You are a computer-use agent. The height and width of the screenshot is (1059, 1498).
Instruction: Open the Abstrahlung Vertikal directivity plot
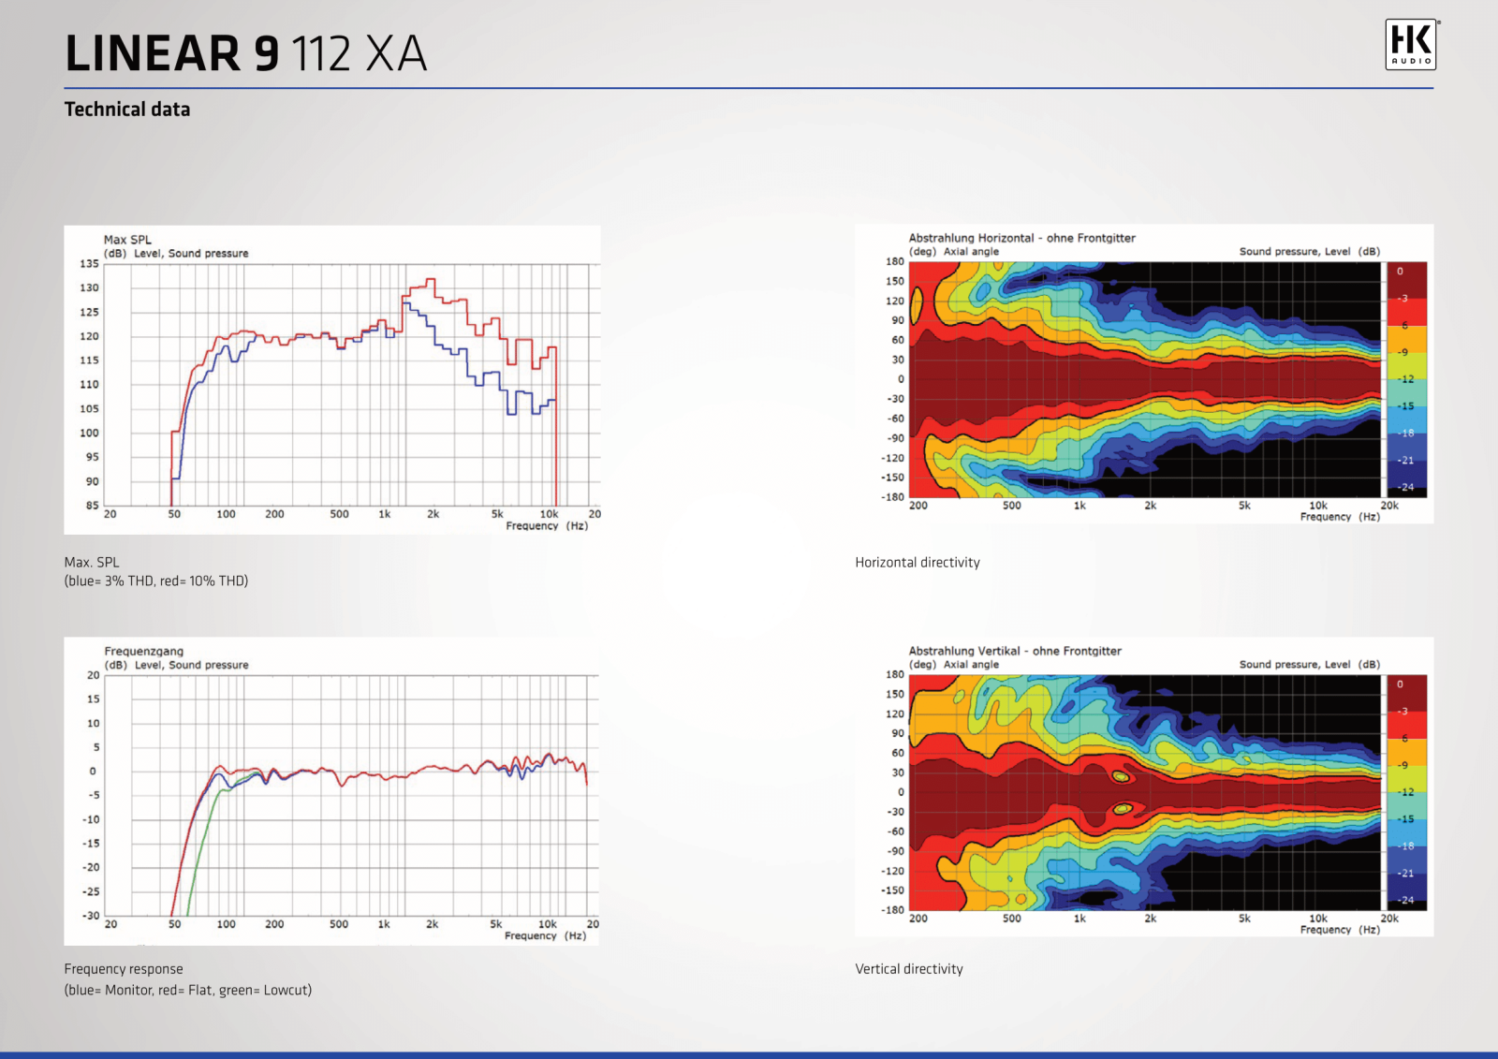1144,787
